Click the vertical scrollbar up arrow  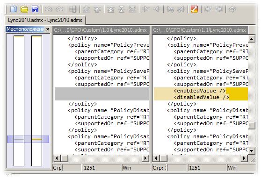click(x=252, y=39)
